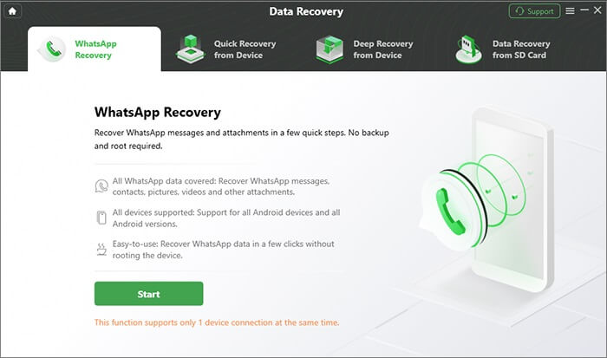Screen dimensions: 607x358
Task: Click the Deep Recovery cube icon
Action: tap(330, 49)
